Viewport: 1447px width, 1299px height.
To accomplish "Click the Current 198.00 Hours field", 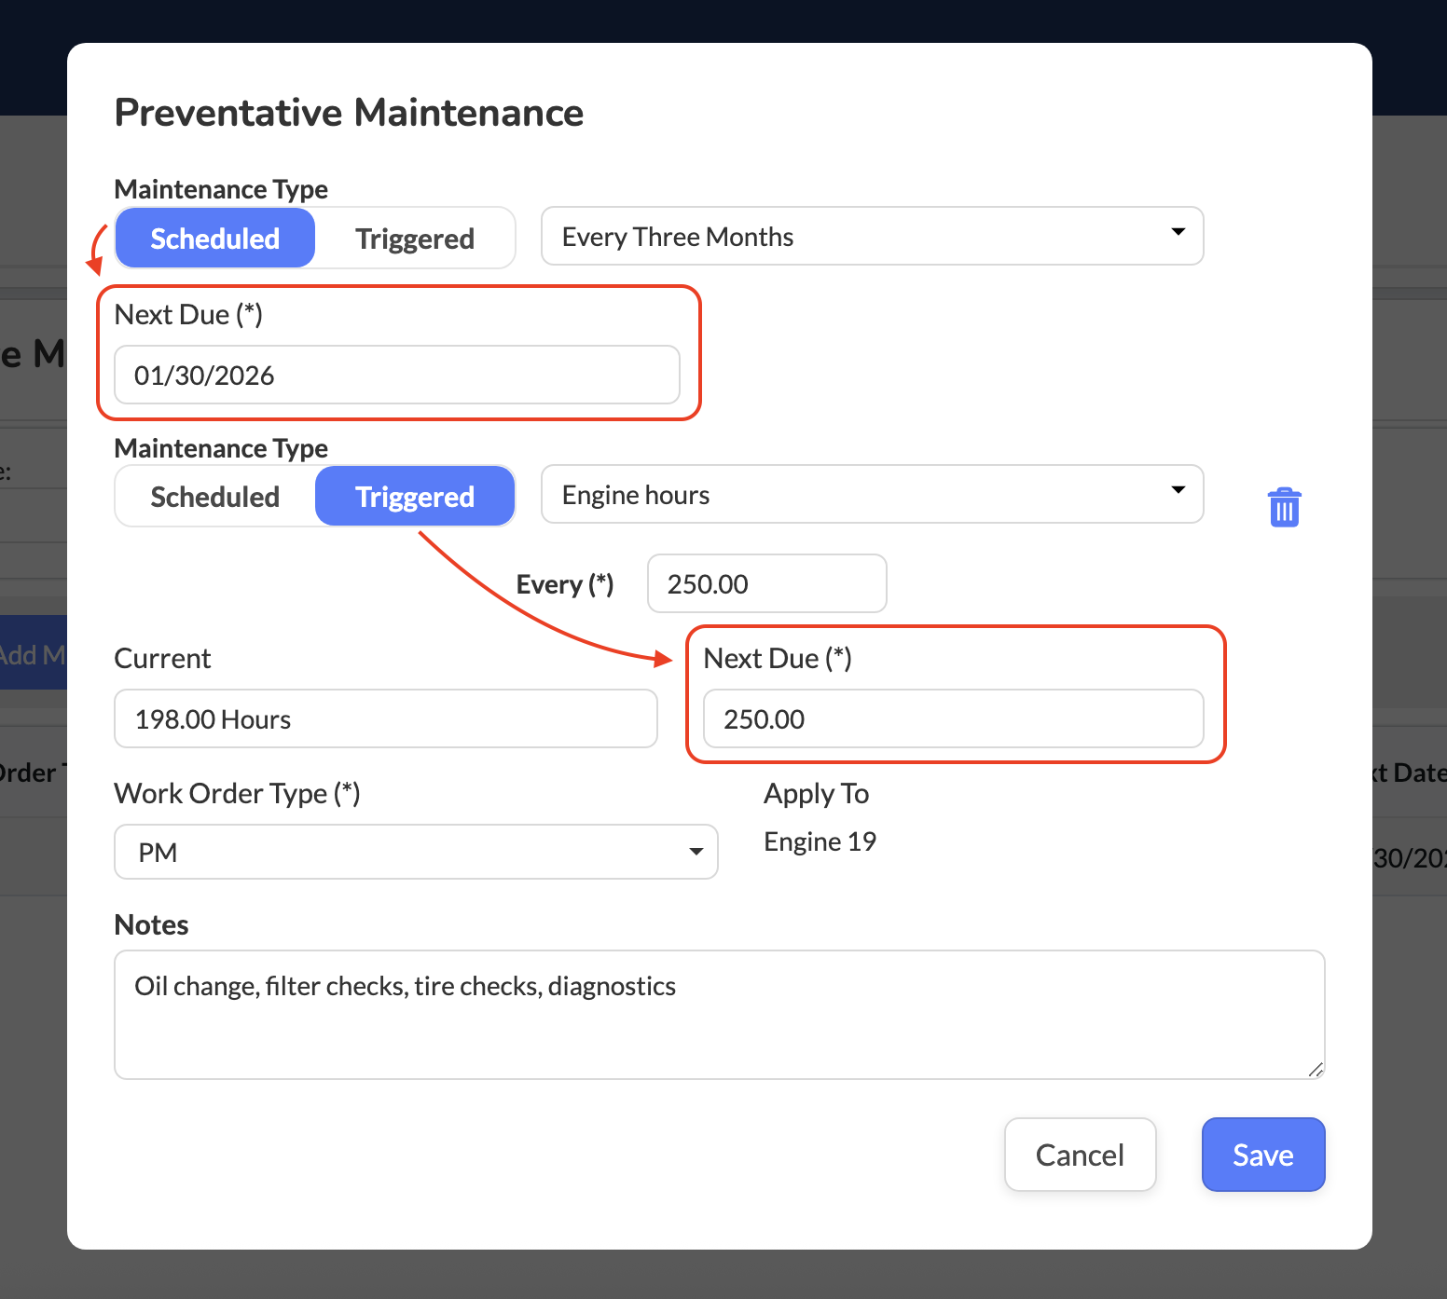I will coord(385,719).
